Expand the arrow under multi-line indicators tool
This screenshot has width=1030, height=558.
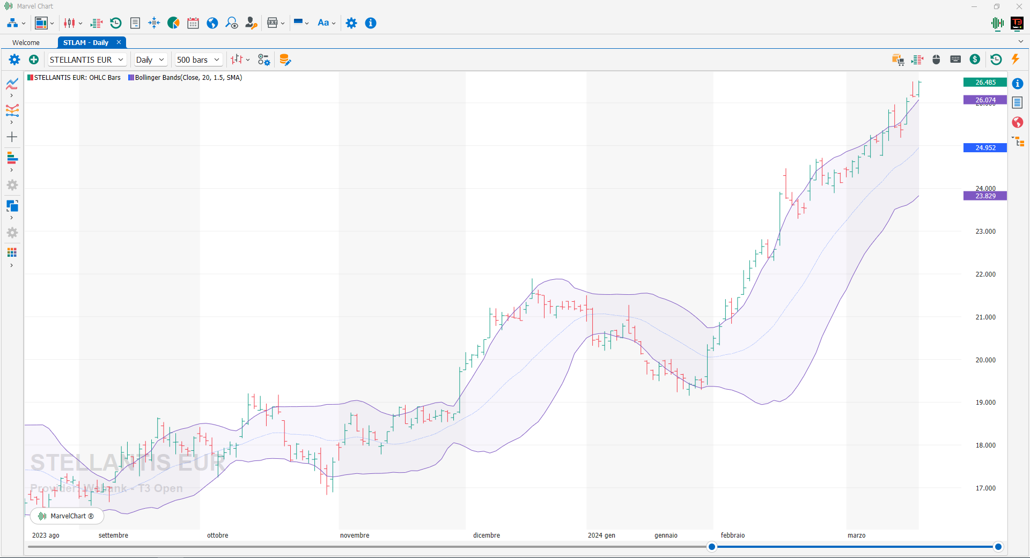coord(12,122)
